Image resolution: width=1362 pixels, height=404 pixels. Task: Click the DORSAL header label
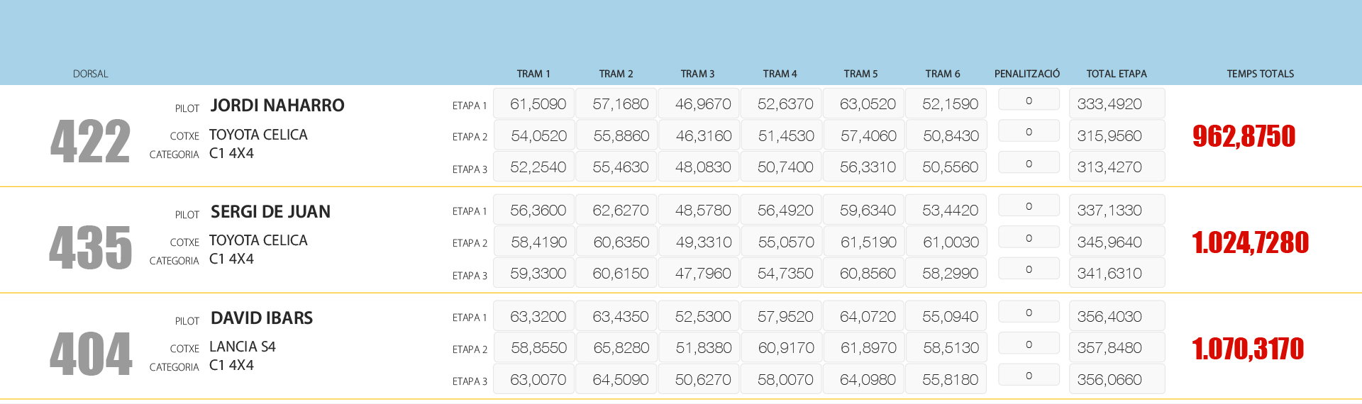point(91,74)
